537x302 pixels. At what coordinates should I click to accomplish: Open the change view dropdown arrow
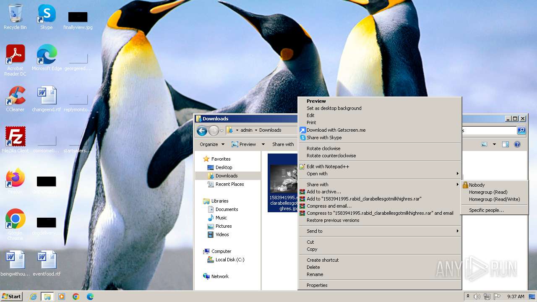(494, 144)
